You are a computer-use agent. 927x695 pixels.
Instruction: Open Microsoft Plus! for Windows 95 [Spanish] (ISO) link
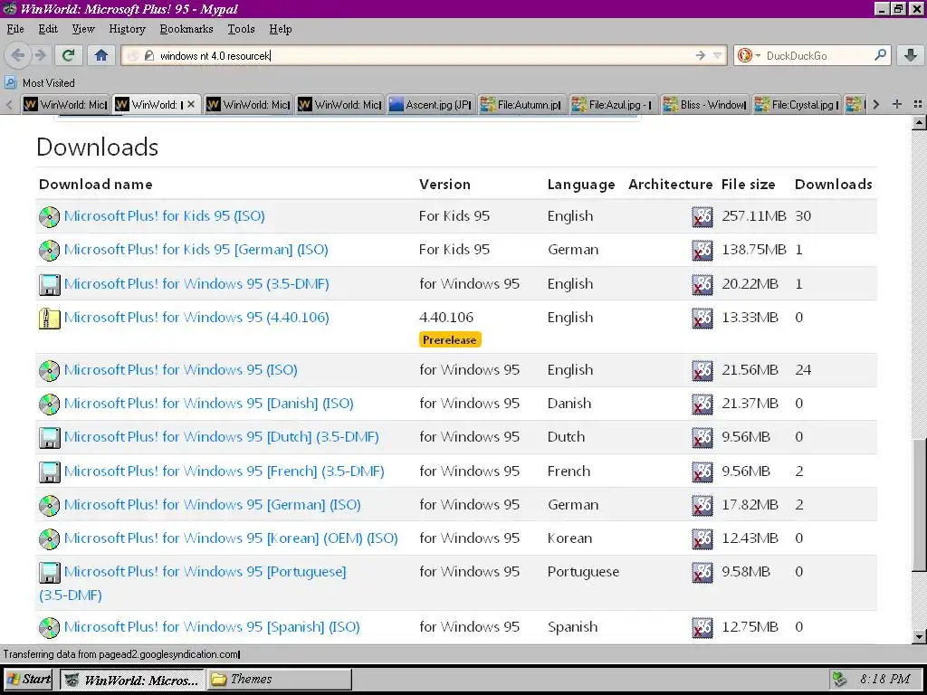click(212, 627)
